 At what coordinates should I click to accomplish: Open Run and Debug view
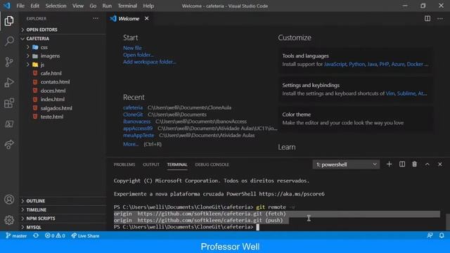pyautogui.click(x=9, y=83)
